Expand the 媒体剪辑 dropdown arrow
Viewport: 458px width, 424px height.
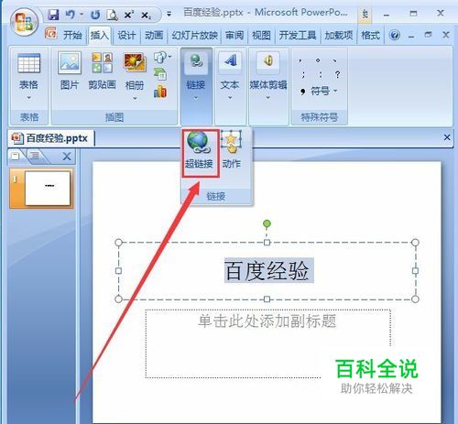click(267, 98)
